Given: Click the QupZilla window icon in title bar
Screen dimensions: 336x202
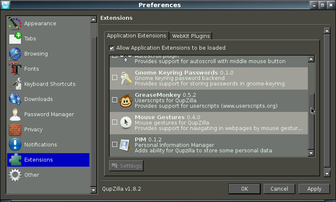Looking at the screenshot, I should point(5,5).
